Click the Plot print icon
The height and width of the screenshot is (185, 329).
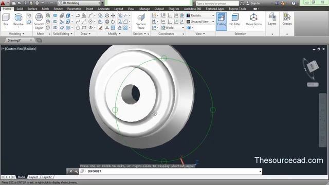tap(37, 3)
